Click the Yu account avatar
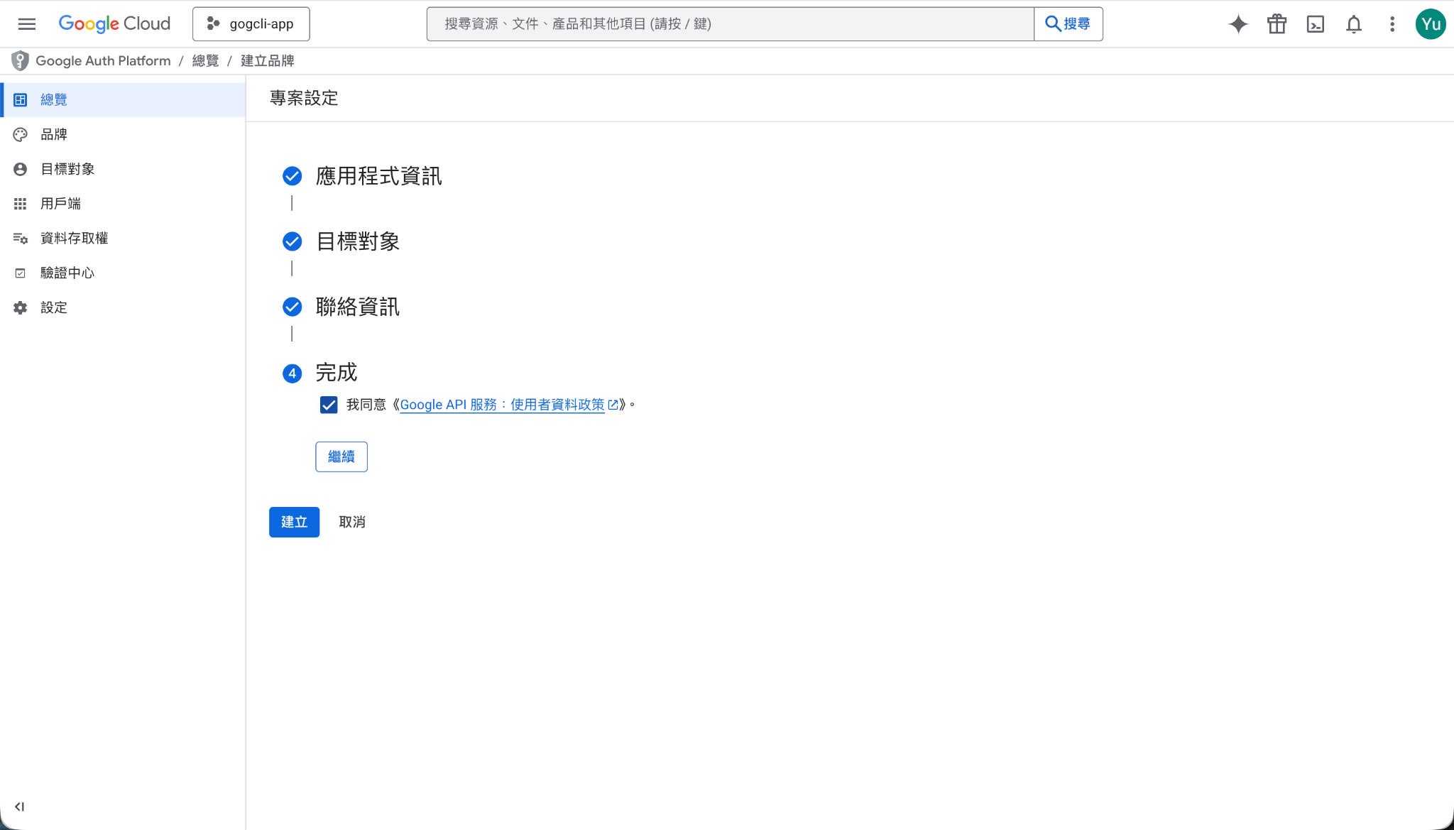Image resolution: width=1454 pixels, height=830 pixels. pos(1430,23)
